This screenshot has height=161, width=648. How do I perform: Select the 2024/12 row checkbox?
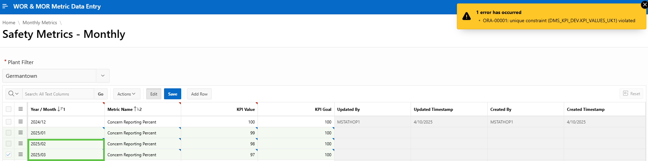[9, 122]
